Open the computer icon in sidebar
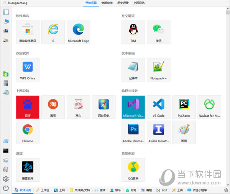The height and width of the screenshot is (194, 230). [6, 21]
